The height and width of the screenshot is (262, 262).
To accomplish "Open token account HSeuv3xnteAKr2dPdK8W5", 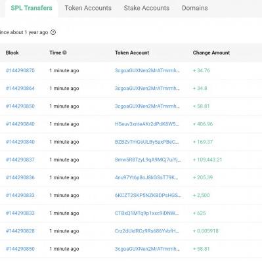I will click(146, 124).
